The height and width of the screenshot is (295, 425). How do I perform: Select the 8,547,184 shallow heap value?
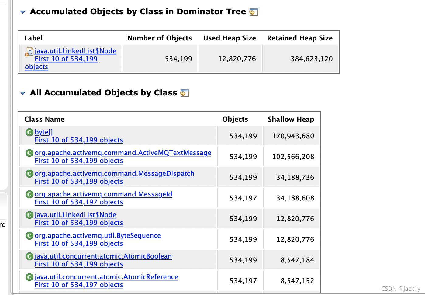tap(297, 260)
